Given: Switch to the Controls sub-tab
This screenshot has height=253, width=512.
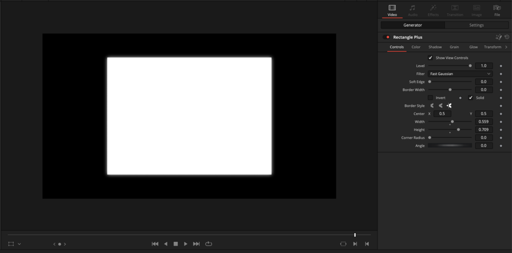Looking at the screenshot, I should coord(397,47).
